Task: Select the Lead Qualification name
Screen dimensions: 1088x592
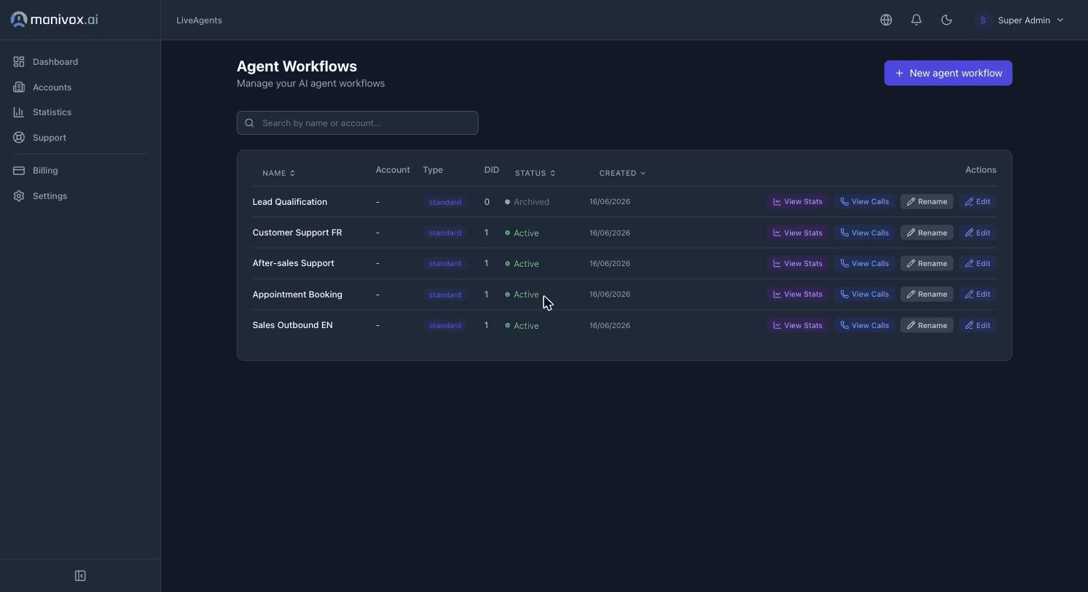Action: point(289,202)
